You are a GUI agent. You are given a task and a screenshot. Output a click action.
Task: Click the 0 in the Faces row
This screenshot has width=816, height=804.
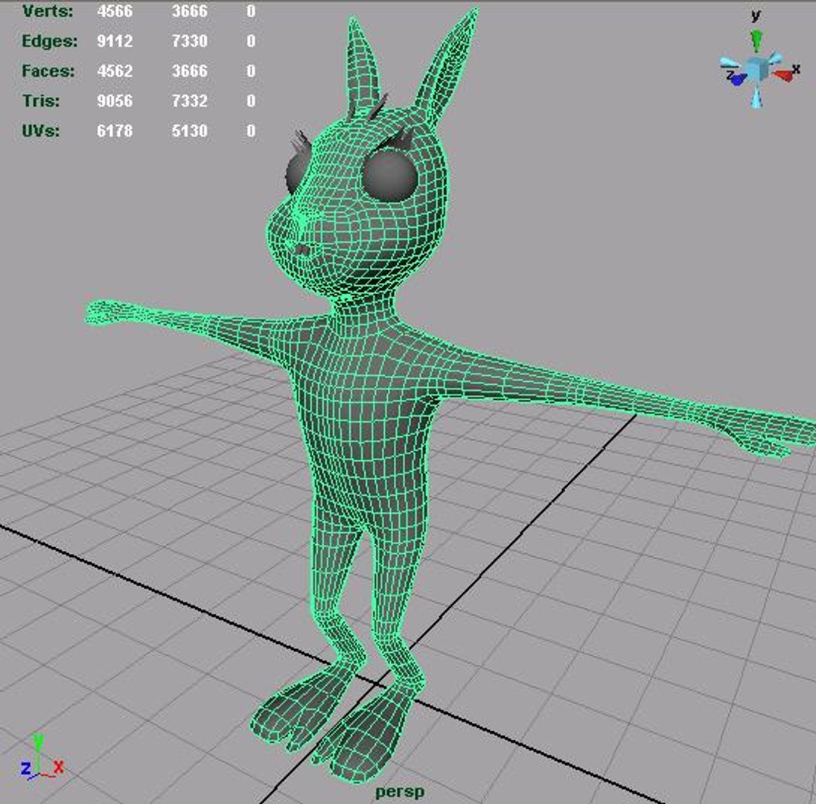(251, 71)
